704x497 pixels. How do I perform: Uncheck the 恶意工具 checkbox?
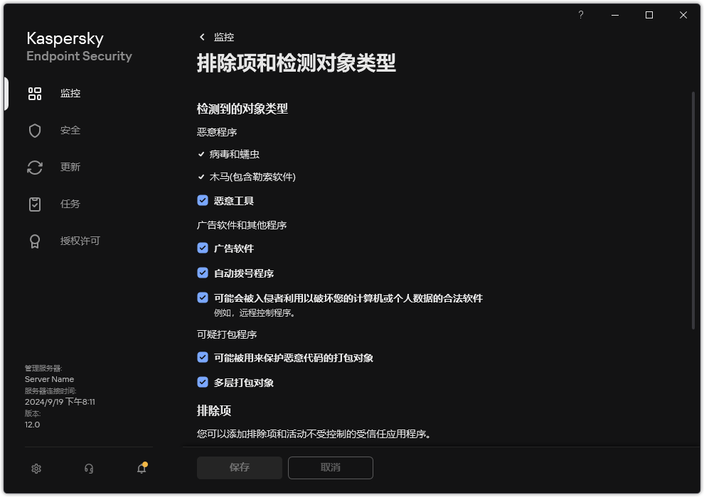pyautogui.click(x=203, y=200)
